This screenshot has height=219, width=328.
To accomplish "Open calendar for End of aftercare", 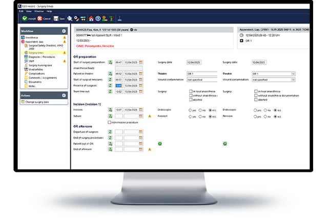I will tap(141, 149).
